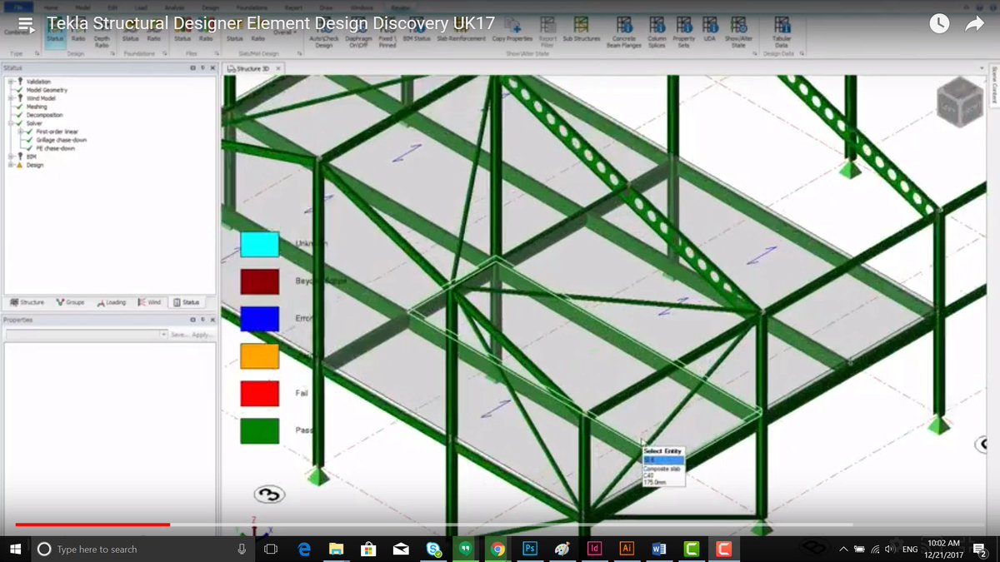Open the Column Splices tool

[x=657, y=25]
